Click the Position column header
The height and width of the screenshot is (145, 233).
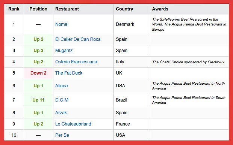click(38, 9)
